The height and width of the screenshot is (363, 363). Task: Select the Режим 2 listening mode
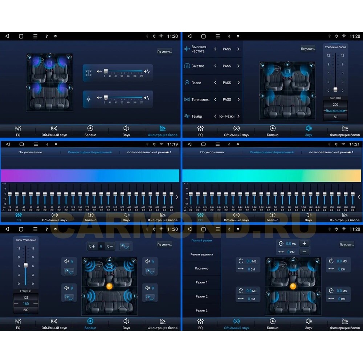[201, 297]
